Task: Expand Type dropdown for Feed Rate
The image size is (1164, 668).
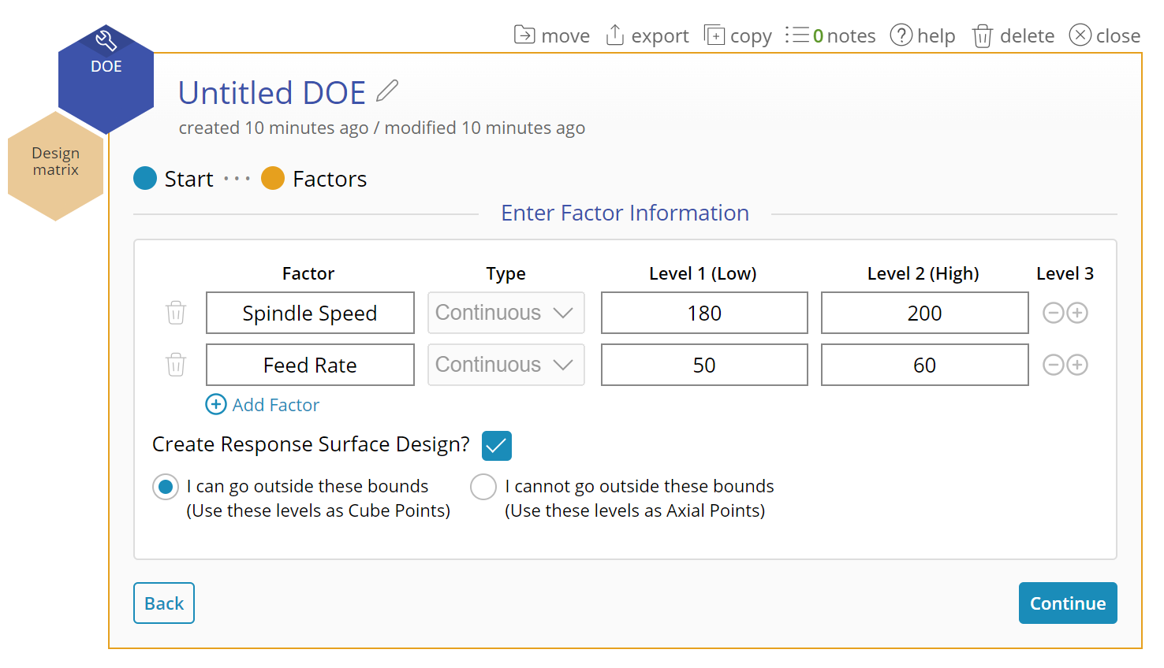Action: (506, 365)
